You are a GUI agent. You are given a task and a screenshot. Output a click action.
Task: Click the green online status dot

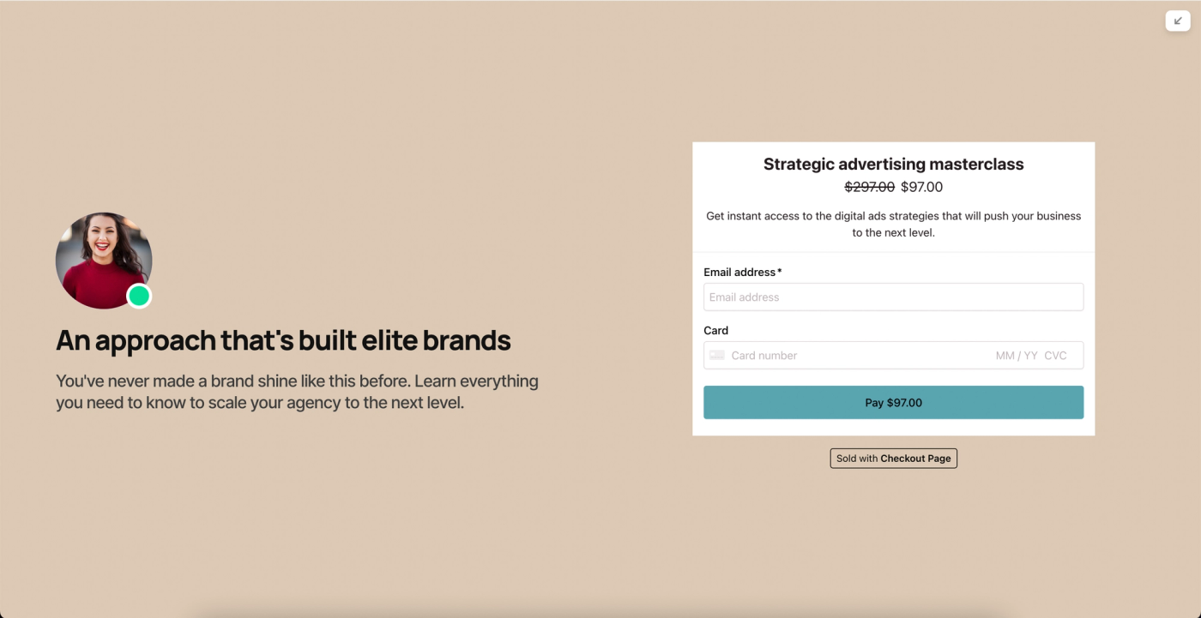click(x=139, y=296)
